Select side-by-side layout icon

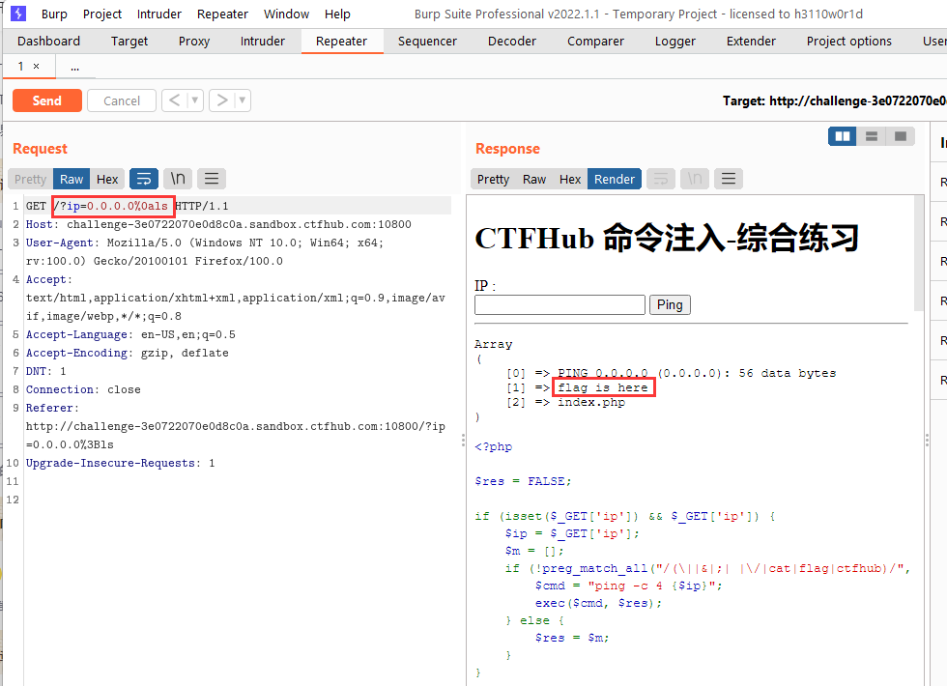[843, 136]
